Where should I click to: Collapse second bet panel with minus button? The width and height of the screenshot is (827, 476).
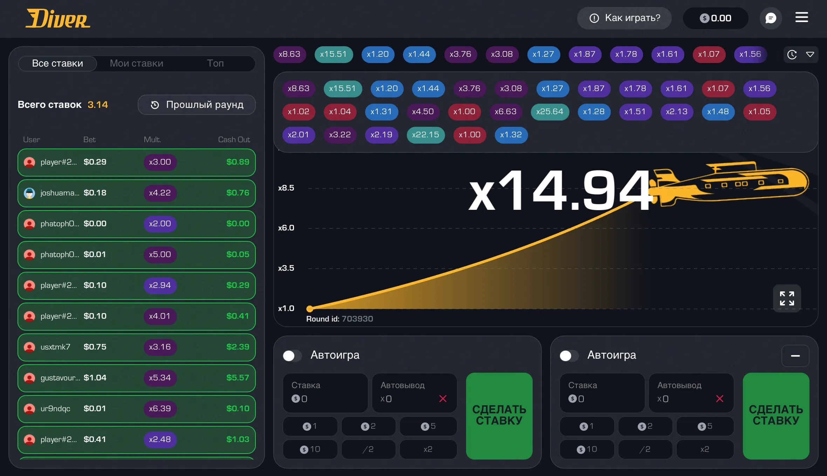click(x=795, y=356)
